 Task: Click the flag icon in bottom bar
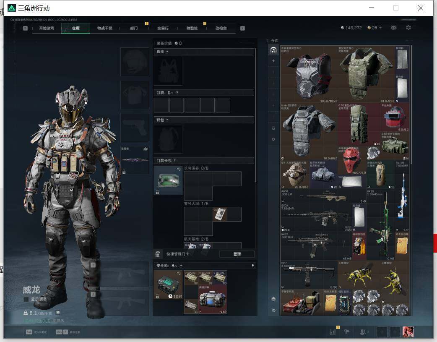(347, 332)
